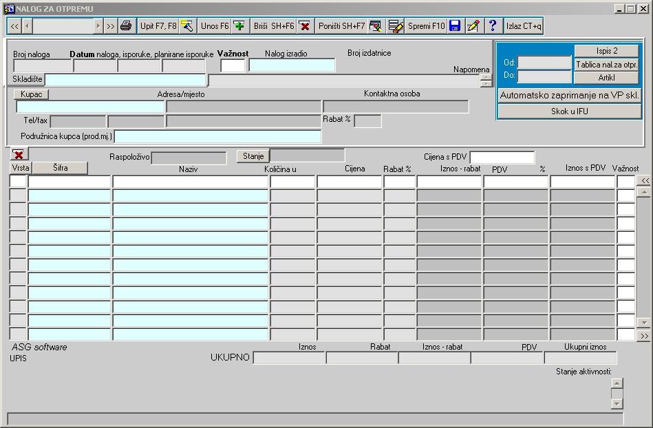The width and height of the screenshot is (653, 428).
Task: Click the Stanje button
Action: 253,156
